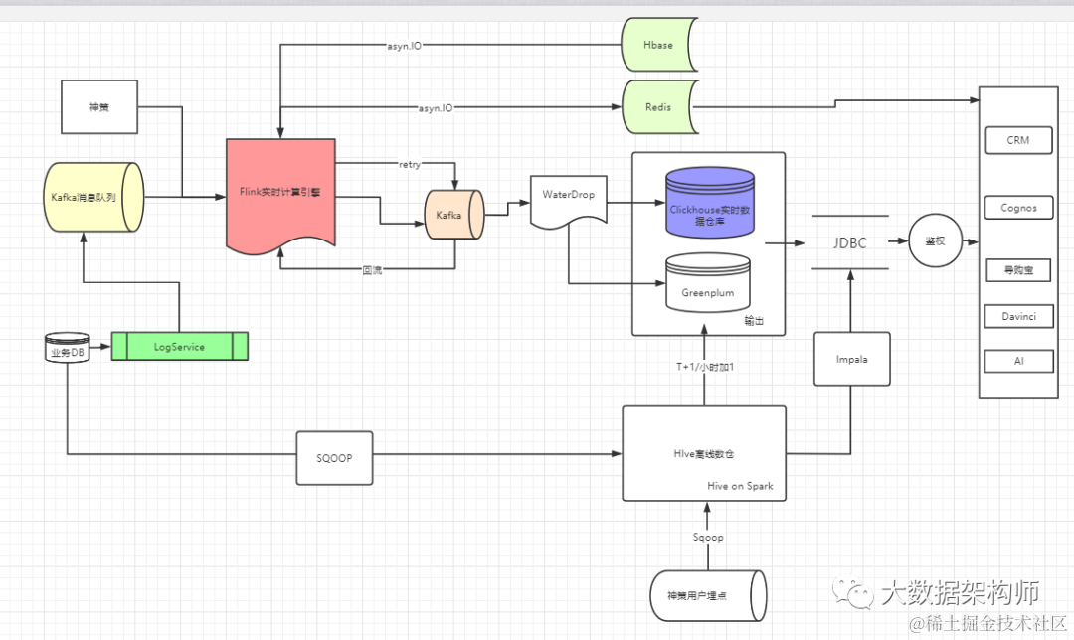Select the orange Kafka cylinder
This screenshot has width=1074, height=640.
click(x=454, y=215)
